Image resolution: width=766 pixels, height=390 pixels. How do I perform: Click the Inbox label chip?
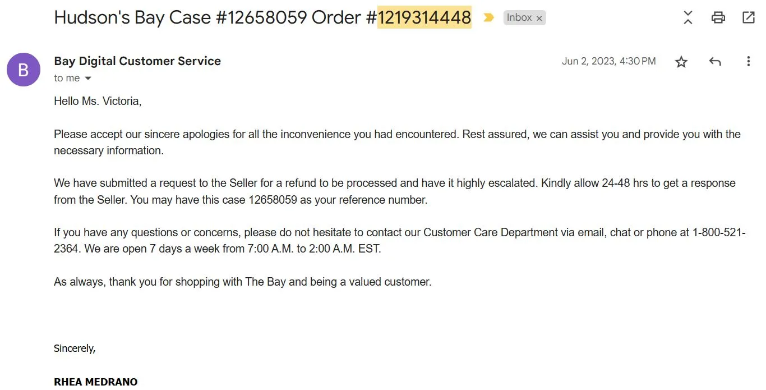[x=519, y=18]
